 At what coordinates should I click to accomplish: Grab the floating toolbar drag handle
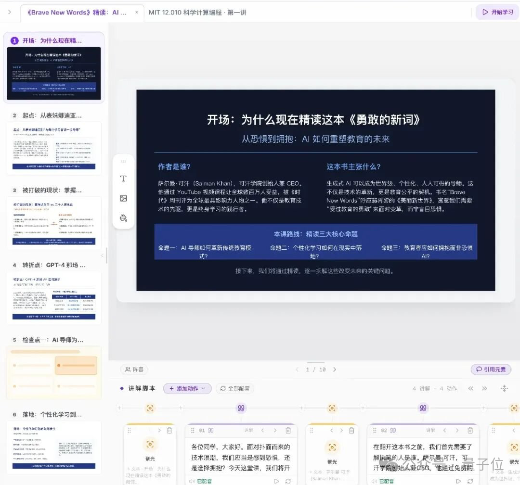click(123, 162)
